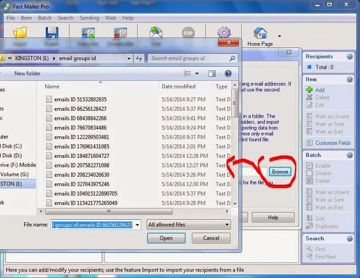360x278 pixels.
Task: Collapse the Search panel header button
Action: click(x=349, y=239)
